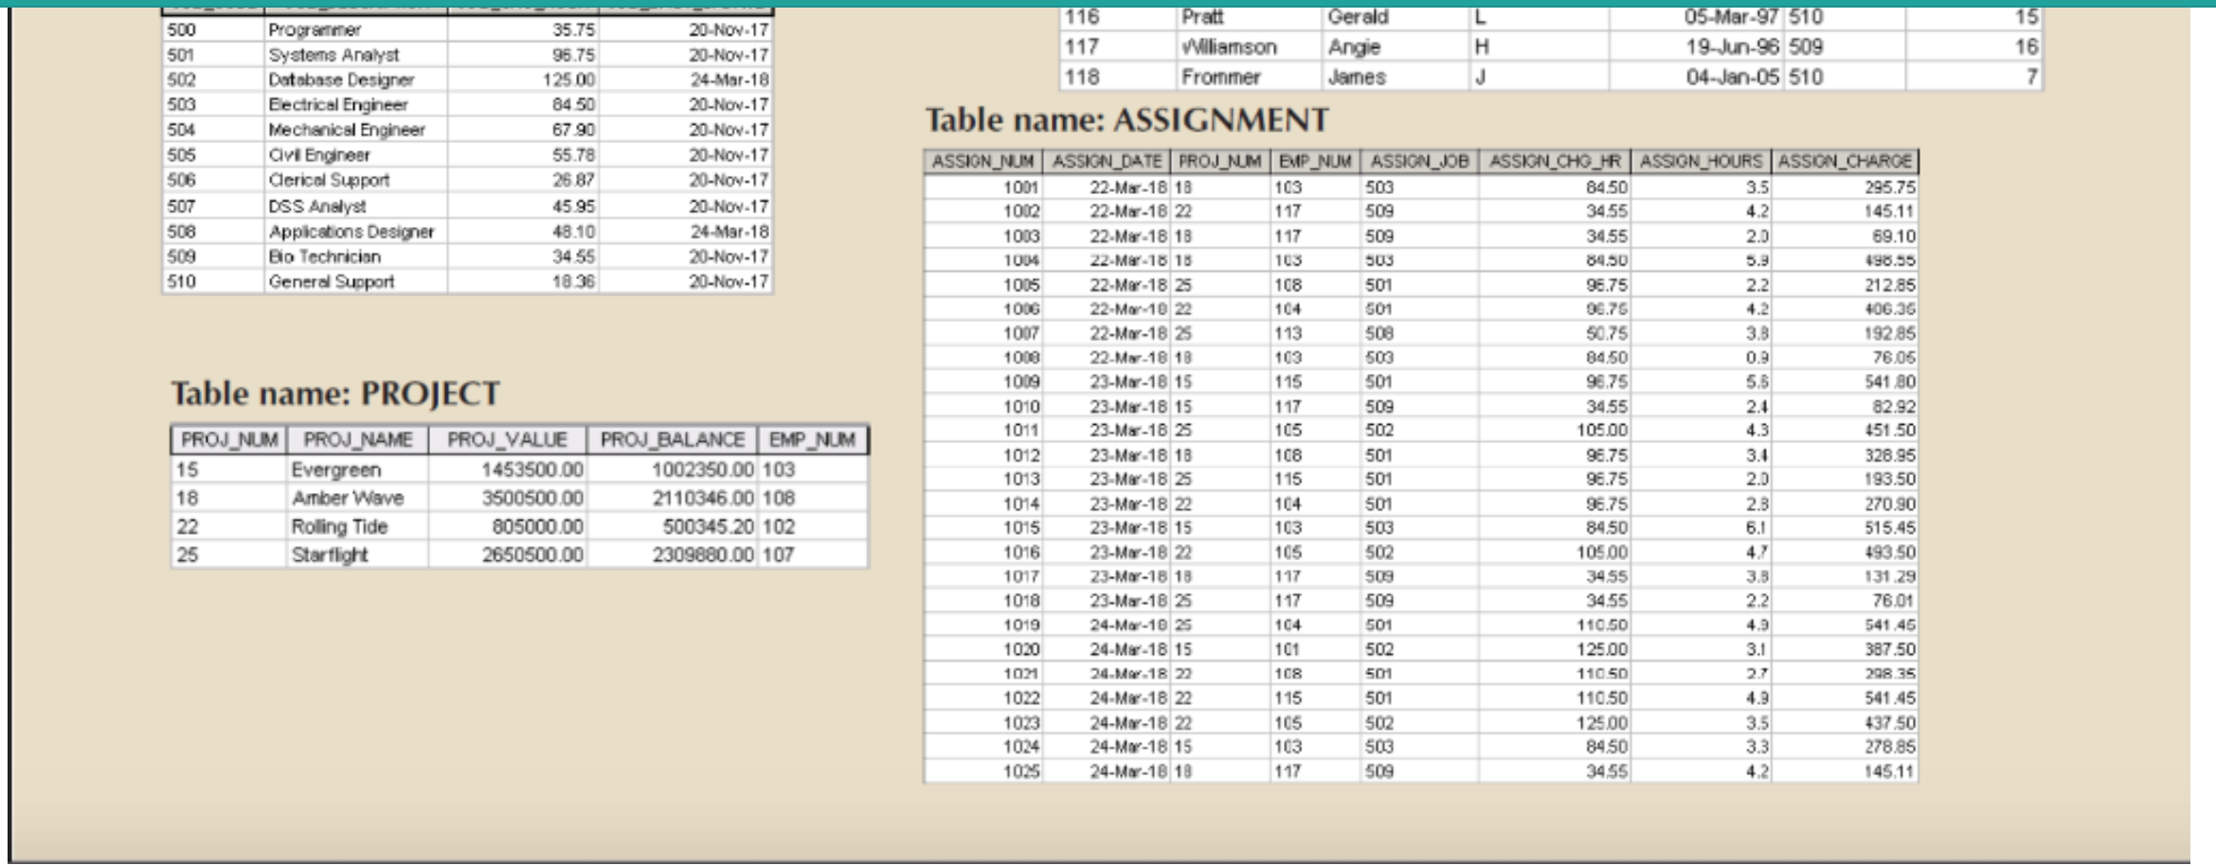Select the PROJ_BALANCE column header
2216x865 pixels.
point(673,440)
